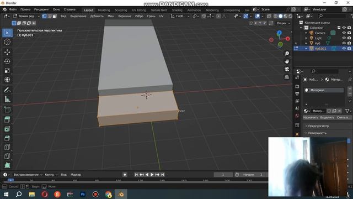Open the Воспроизведение playback dropdown
353x199 pixels.
pyautogui.click(x=28, y=175)
